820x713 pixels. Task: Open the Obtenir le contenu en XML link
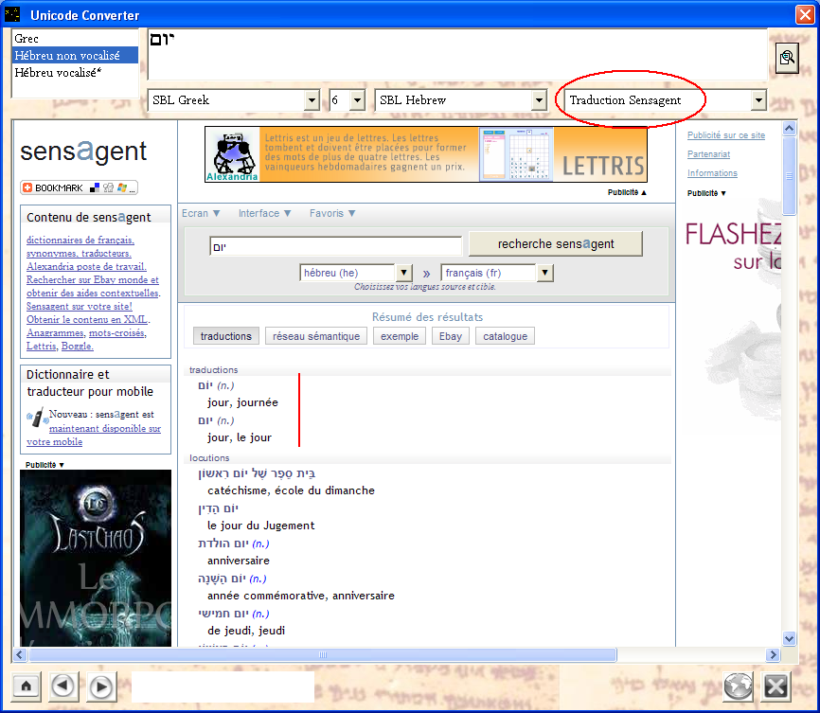(x=88, y=320)
